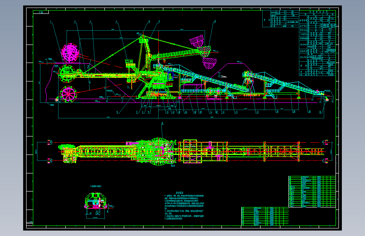
Task: Click the title above the cross-section view
Action: point(96,186)
